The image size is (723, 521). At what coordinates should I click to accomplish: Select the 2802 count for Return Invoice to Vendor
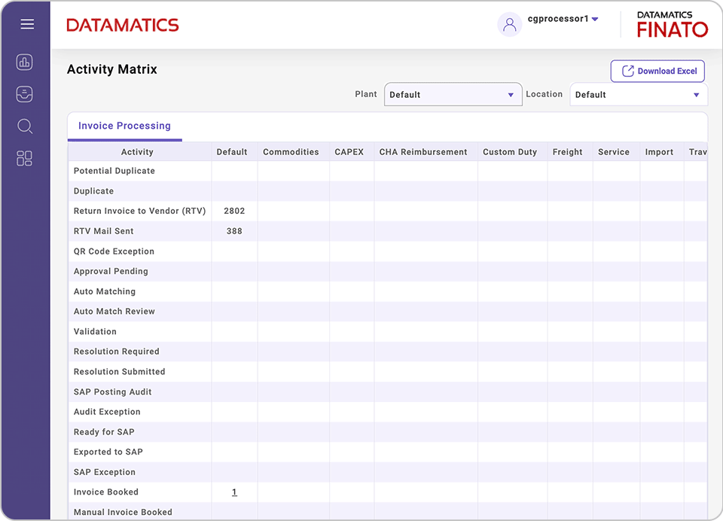(233, 211)
